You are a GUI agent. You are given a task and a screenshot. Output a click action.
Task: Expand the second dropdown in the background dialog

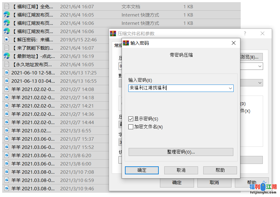(x=260, y=83)
